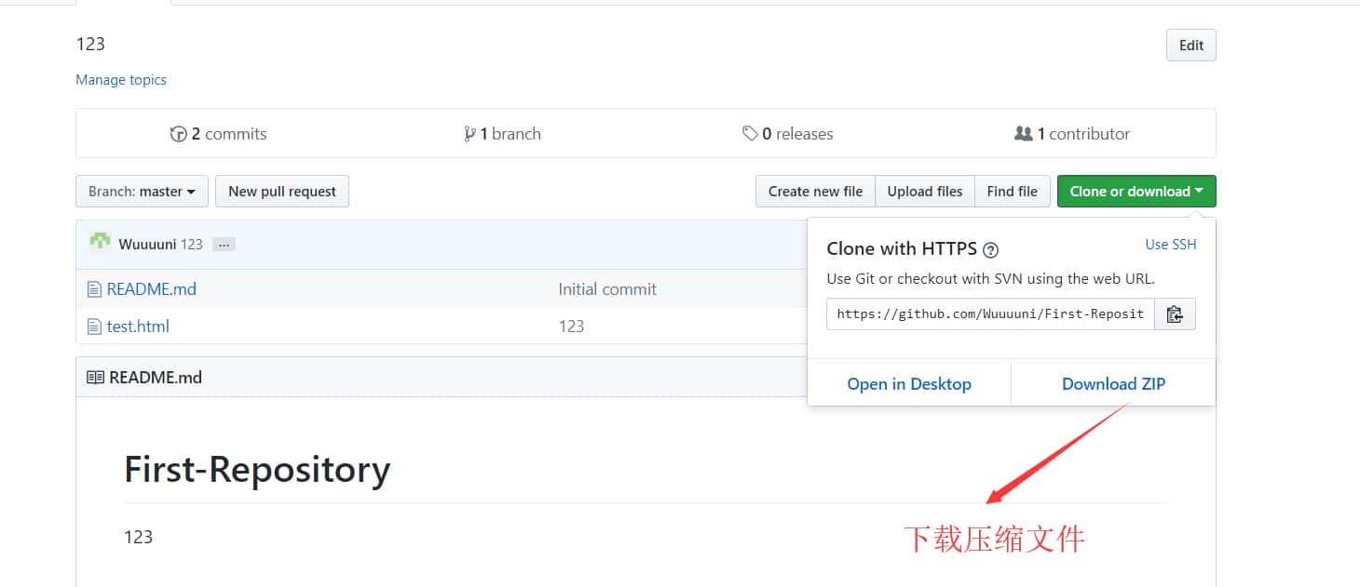1360x587 pixels.
Task: Click the HTTPS help question mark icon
Action: click(991, 250)
